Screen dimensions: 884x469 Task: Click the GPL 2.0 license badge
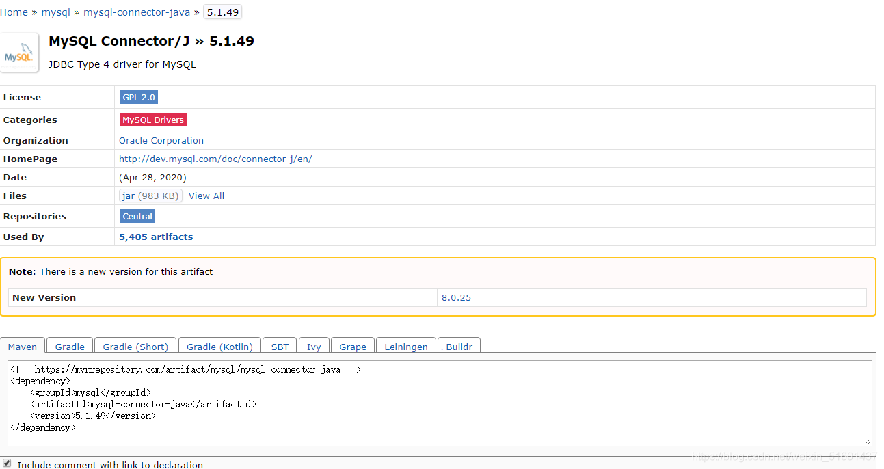point(139,97)
